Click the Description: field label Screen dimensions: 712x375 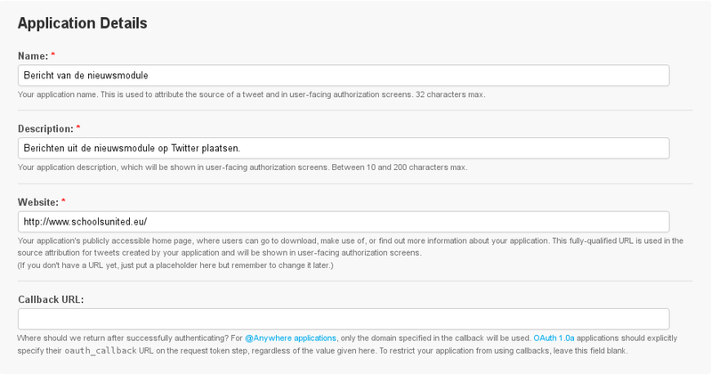pos(45,128)
